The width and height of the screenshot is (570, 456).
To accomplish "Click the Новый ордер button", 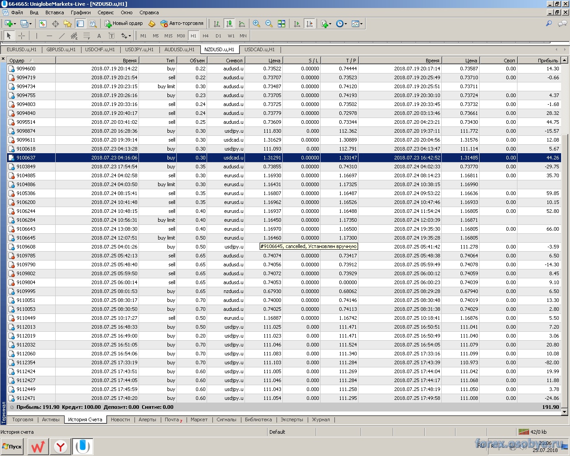I will (123, 24).
